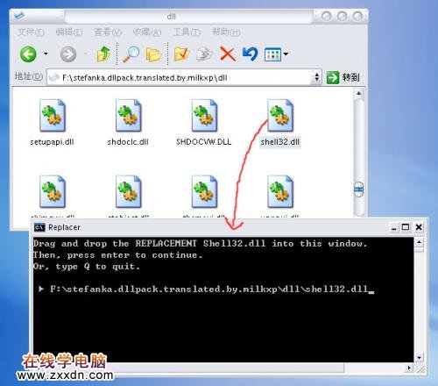The height and width of the screenshot is (386, 438).
Task: Close the Replacer console window
Action: pyautogui.click(x=419, y=227)
